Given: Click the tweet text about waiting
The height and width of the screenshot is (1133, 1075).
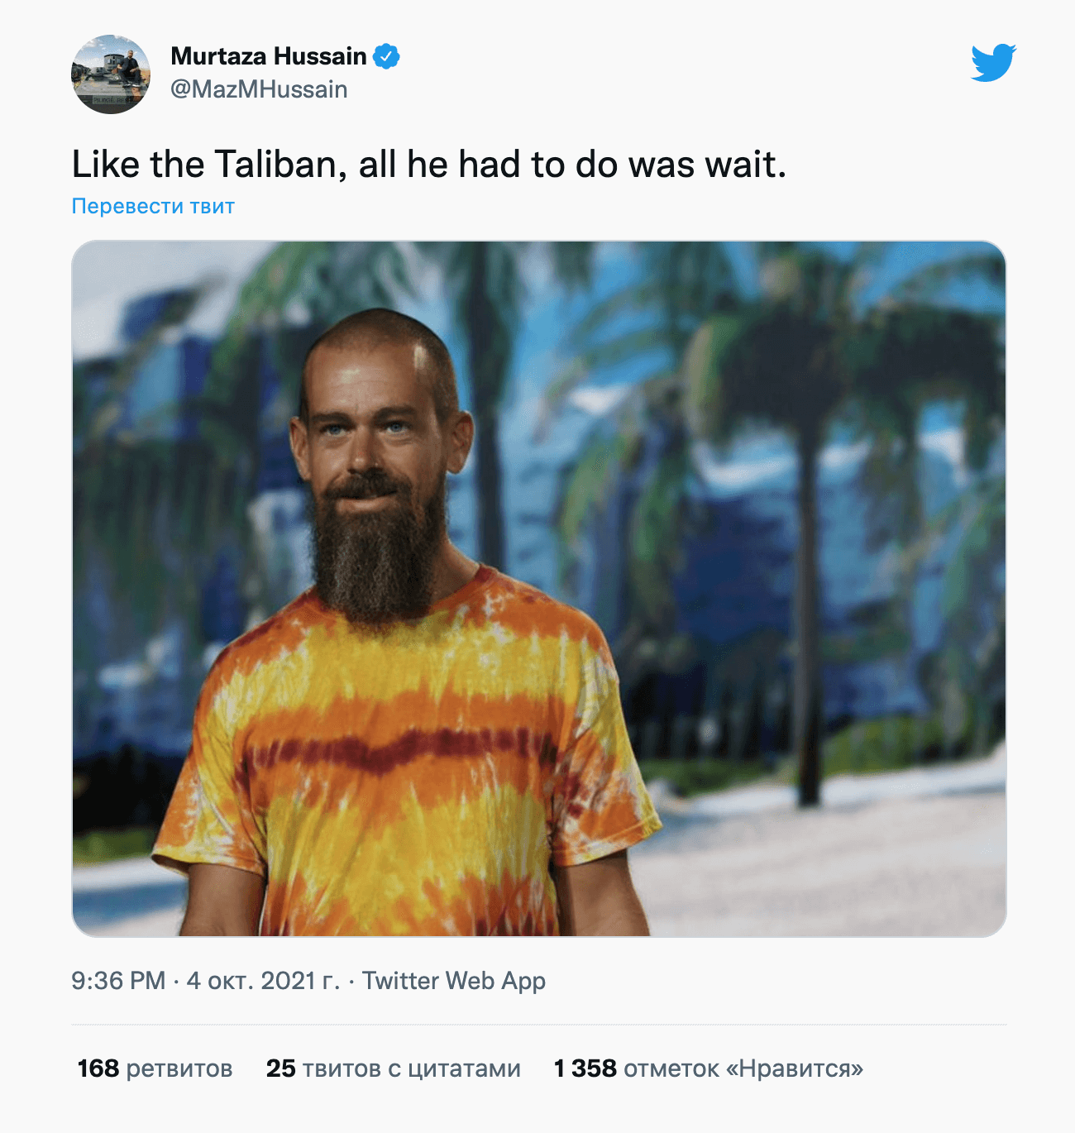Looking at the screenshot, I should 428,164.
